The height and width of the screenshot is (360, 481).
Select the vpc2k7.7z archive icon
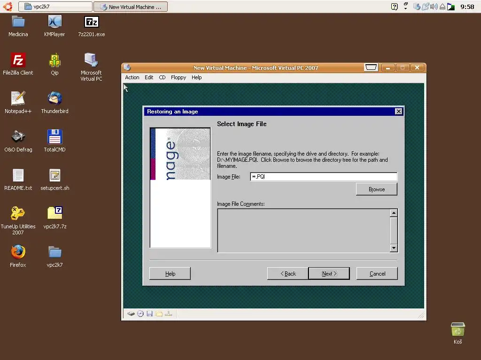pos(54,217)
